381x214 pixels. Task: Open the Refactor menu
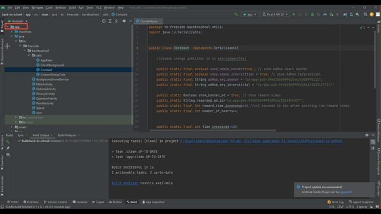[61, 8]
